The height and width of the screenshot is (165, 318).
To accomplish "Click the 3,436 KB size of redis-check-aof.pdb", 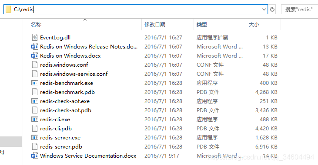I will click(x=266, y=110).
